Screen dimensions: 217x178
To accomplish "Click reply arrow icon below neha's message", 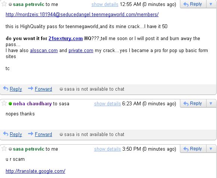I will 6,134.
